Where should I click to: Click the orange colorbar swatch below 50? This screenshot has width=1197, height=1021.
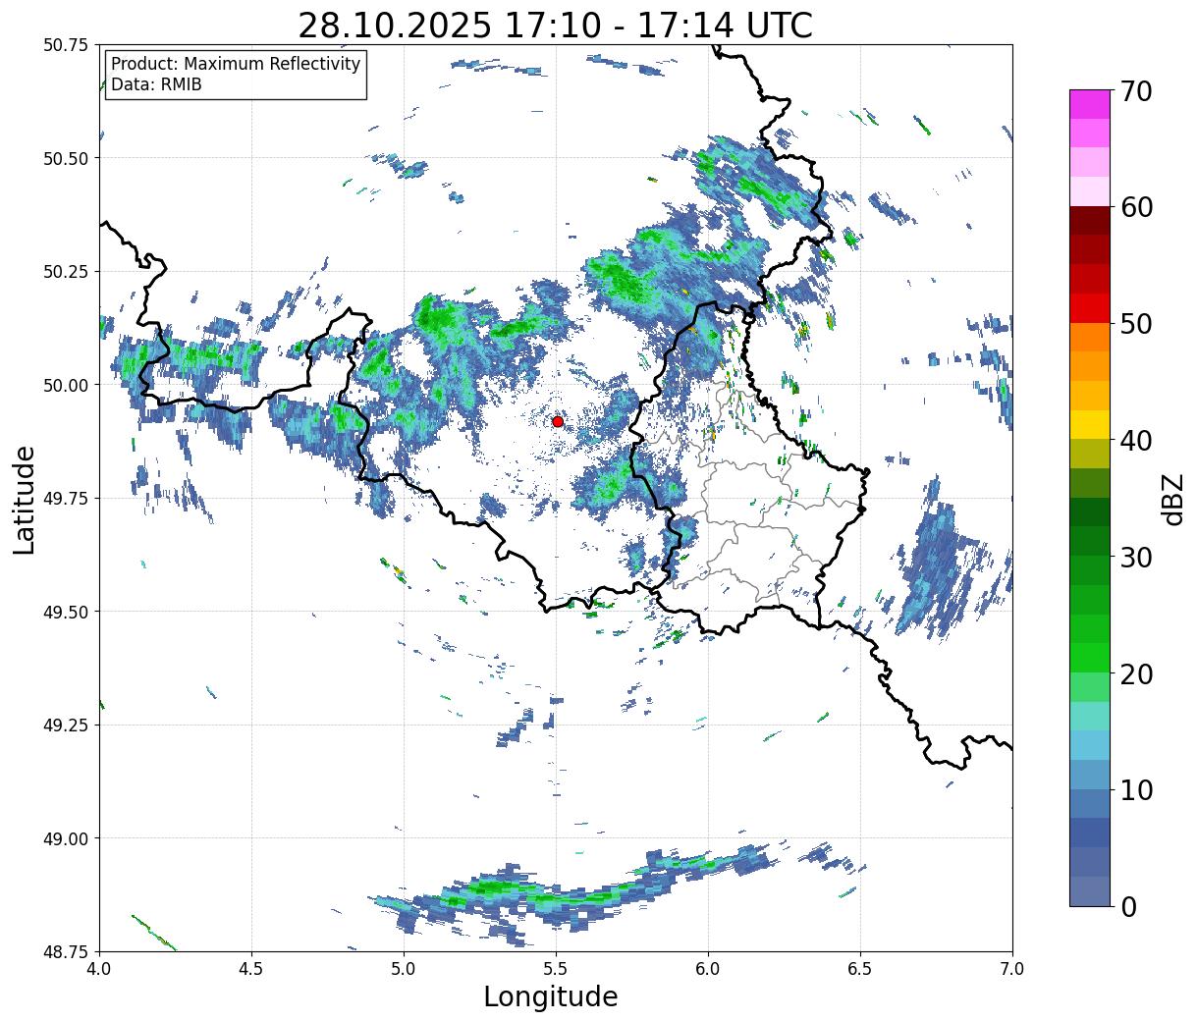[1090, 338]
